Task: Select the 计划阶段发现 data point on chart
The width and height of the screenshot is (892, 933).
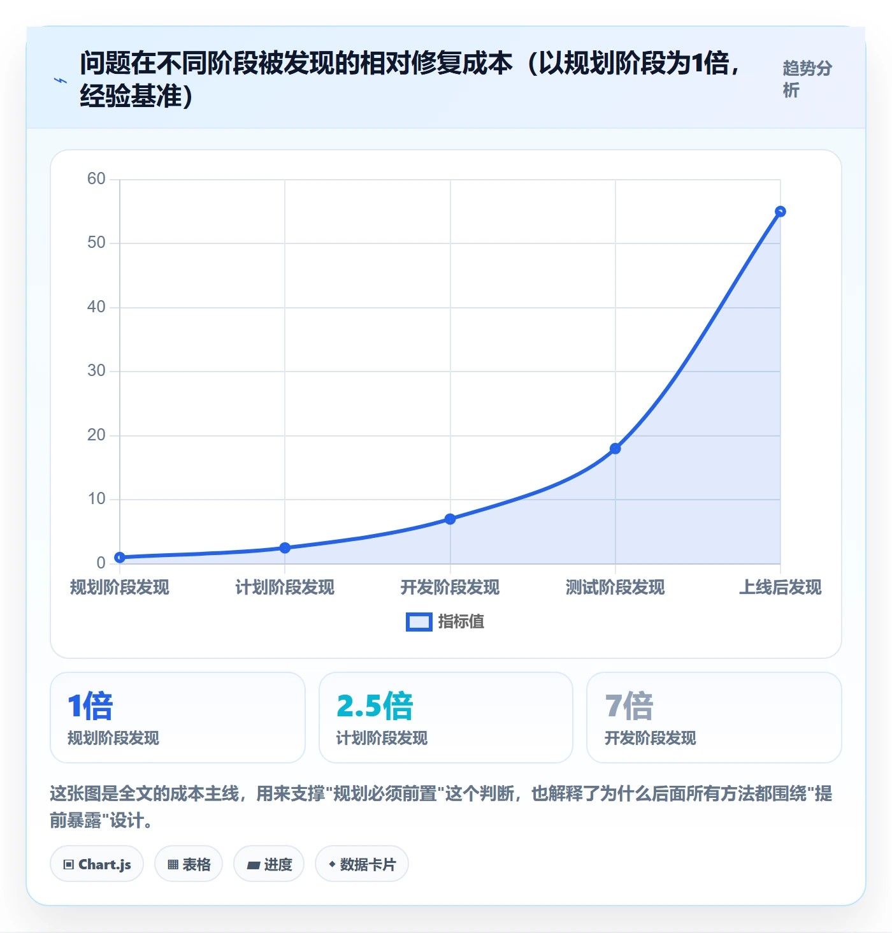Action: (285, 548)
